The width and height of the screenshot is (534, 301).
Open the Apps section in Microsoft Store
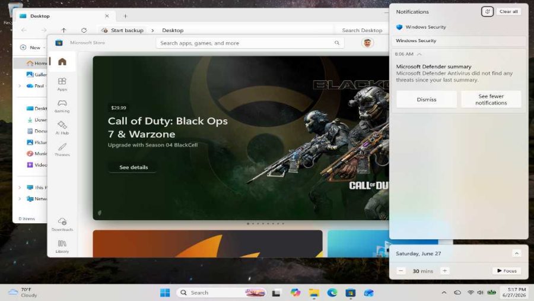click(x=62, y=84)
